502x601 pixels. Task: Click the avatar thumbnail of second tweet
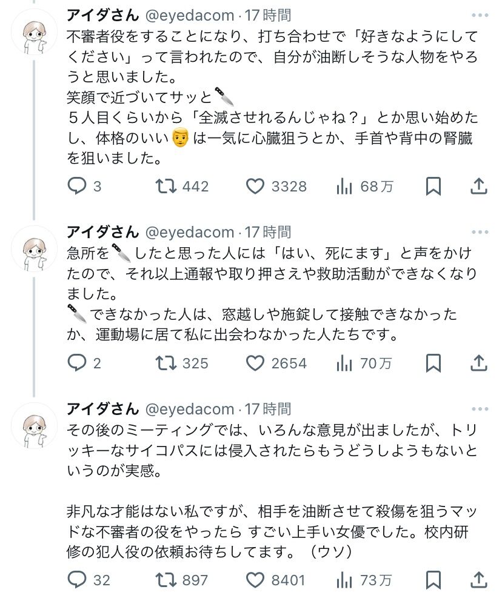(x=34, y=250)
